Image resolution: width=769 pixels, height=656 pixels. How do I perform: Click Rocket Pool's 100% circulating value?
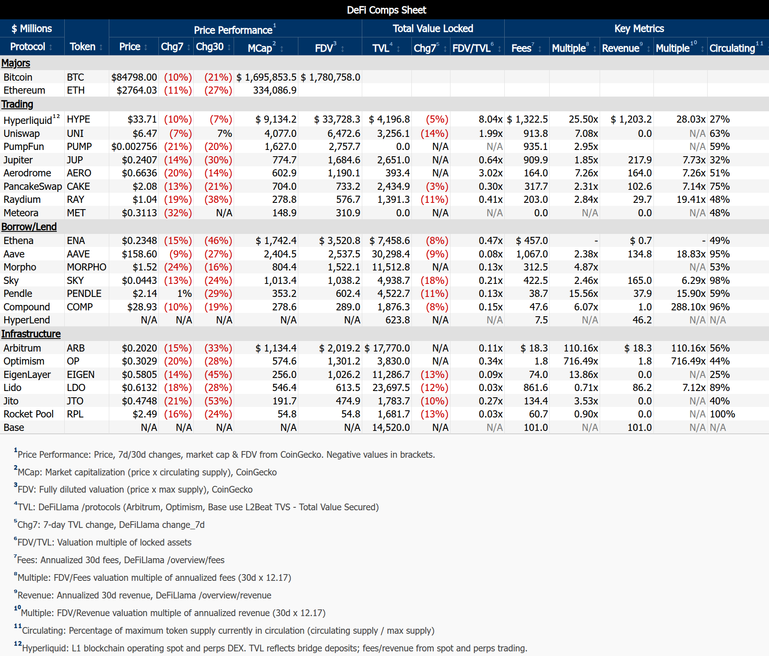[x=722, y=414]
